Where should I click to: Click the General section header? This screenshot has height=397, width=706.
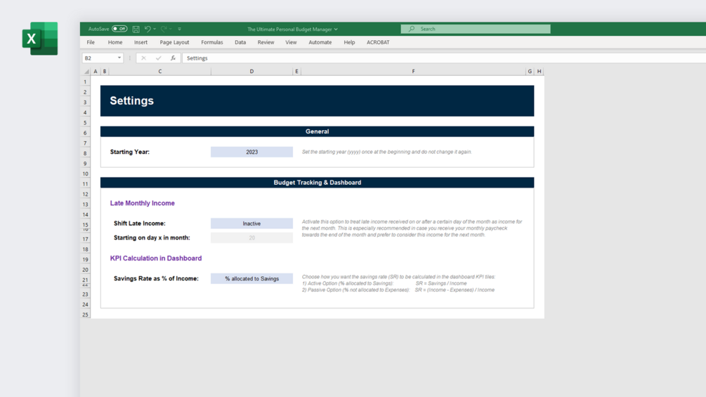coord(317,131)
